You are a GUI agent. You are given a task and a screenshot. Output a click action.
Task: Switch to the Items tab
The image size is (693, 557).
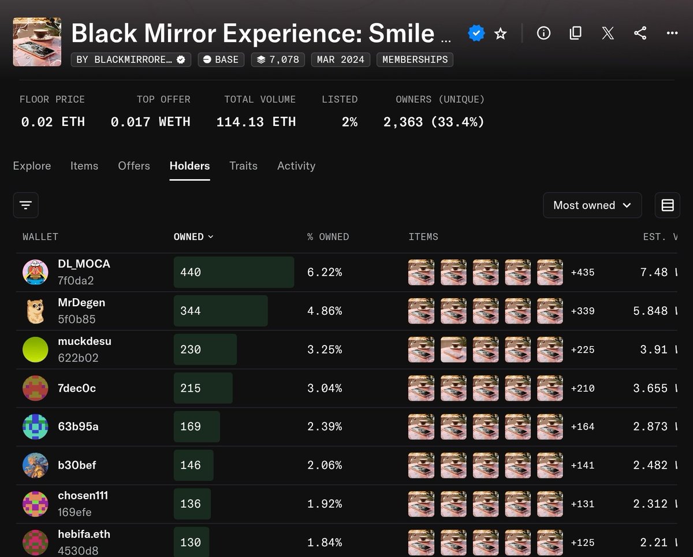coord(84,166)
